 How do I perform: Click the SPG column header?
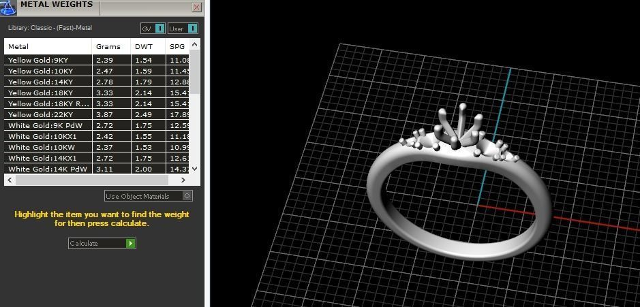pyautogui.click(x=178, y=46)
